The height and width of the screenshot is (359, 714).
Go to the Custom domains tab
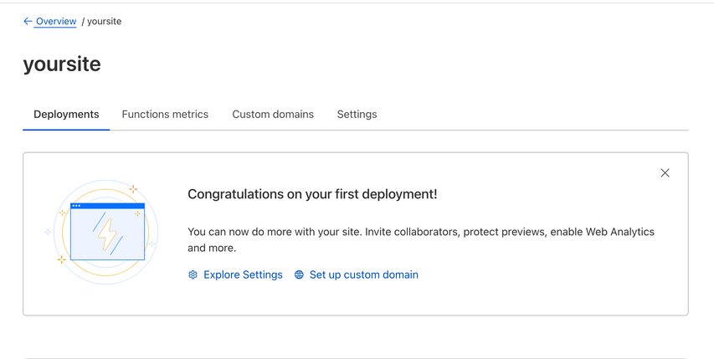click(273, 115)
